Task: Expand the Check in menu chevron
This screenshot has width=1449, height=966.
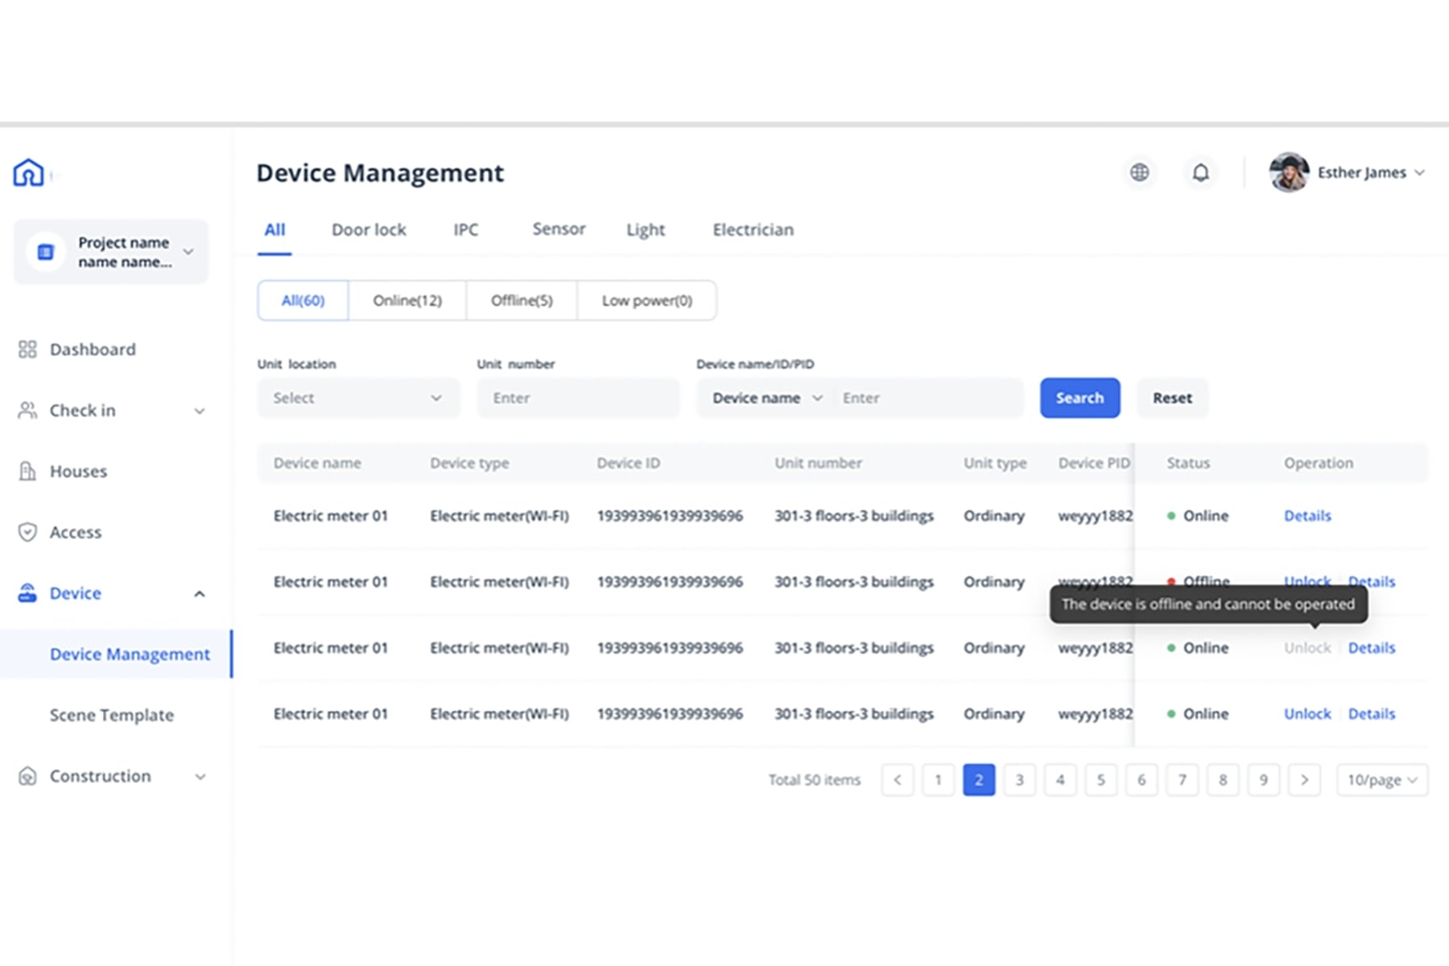Action: click(200, 411)
